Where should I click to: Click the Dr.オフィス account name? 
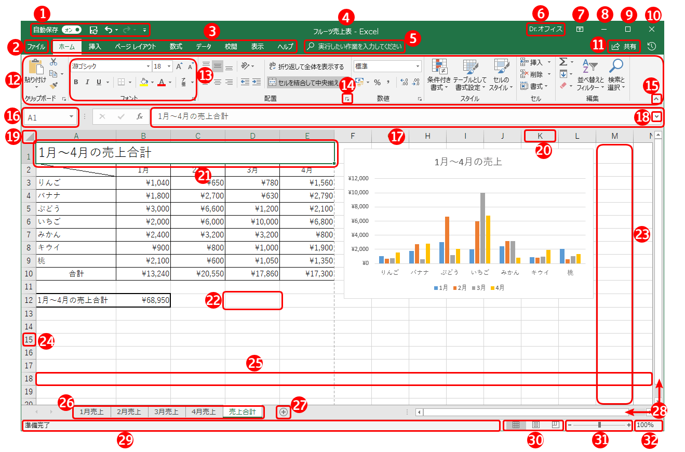click(545, 30)
